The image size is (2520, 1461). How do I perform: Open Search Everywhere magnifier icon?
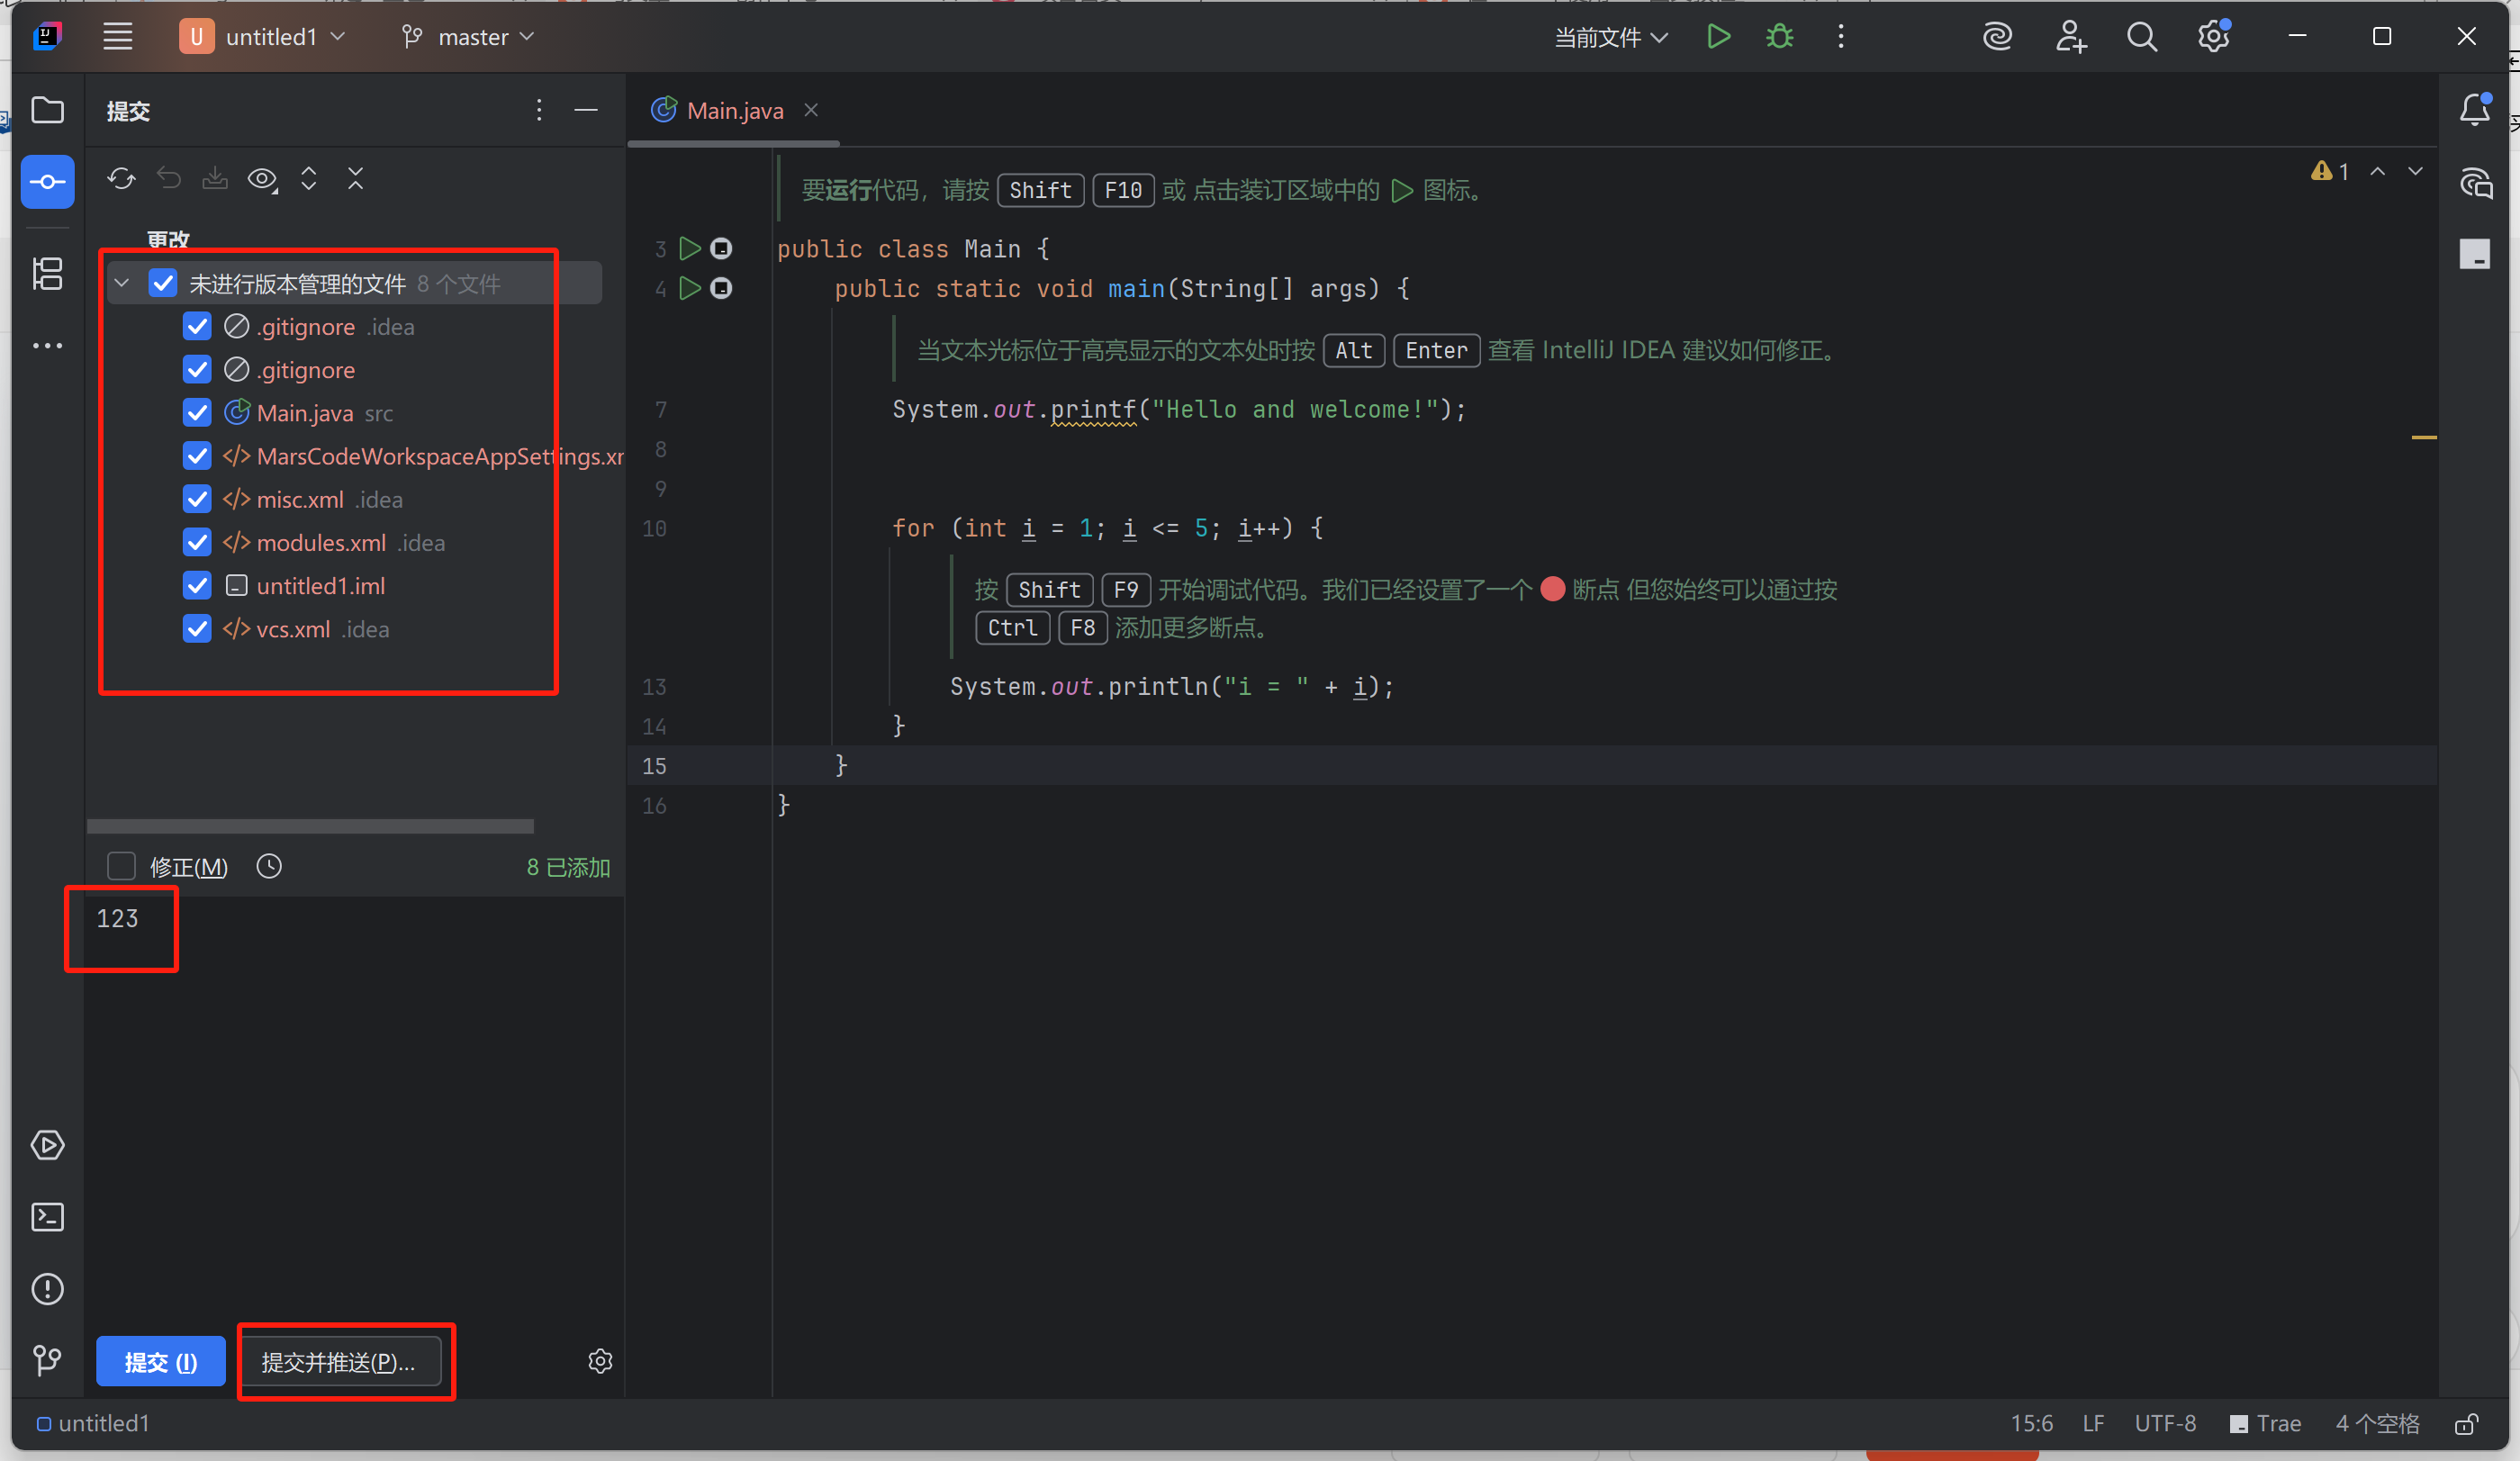coord(2141,37)
